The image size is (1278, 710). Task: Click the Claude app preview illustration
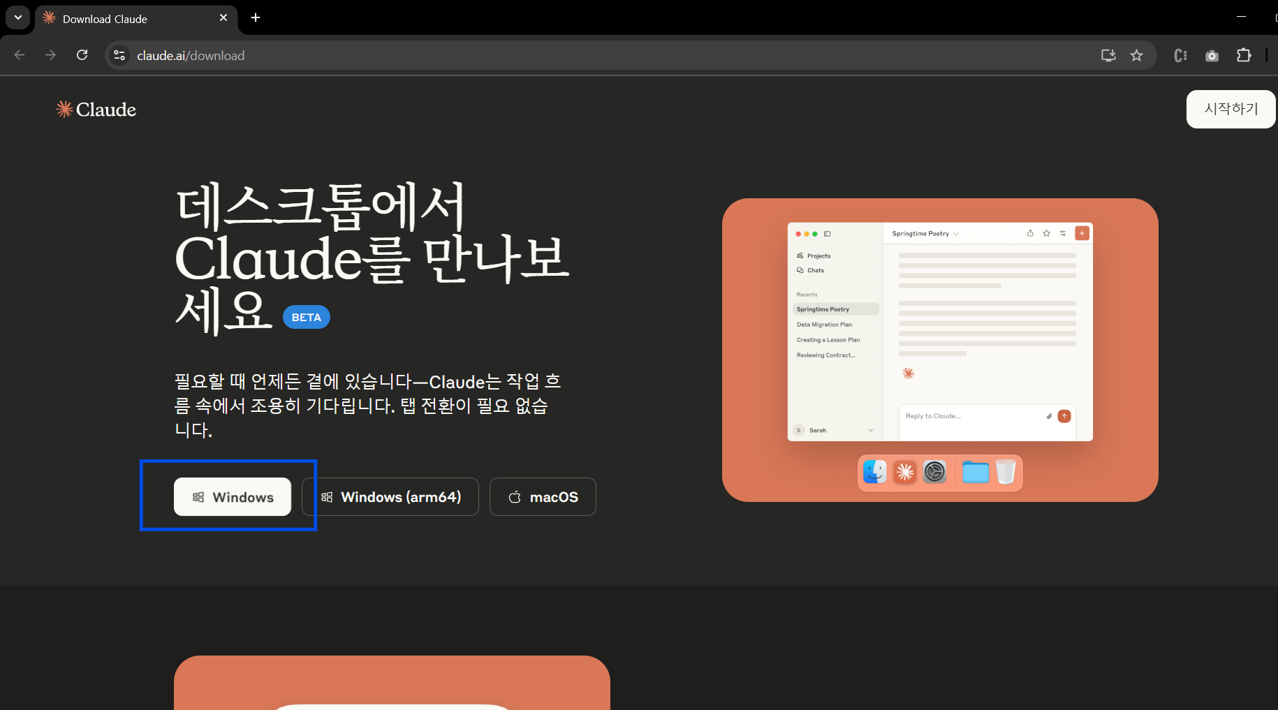940,350
